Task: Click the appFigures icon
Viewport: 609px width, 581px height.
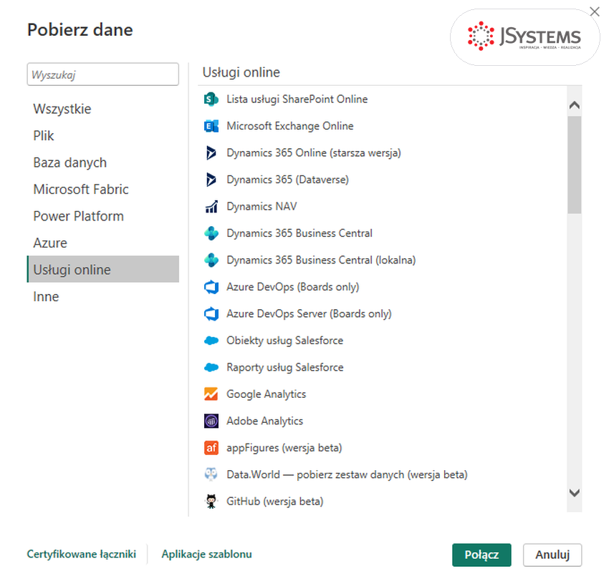Action: click(x=211, y=448)
